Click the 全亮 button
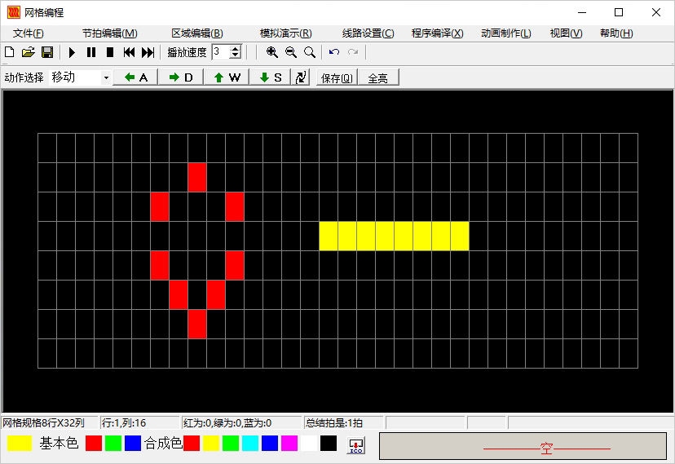Viewport: 675px width, 464px height. 377,78
